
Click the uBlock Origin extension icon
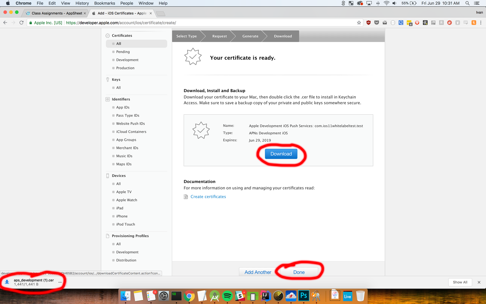[368, 22]
